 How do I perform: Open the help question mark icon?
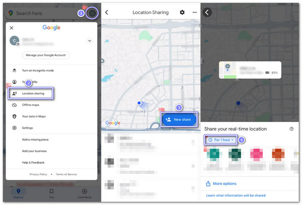click(291, 129)
